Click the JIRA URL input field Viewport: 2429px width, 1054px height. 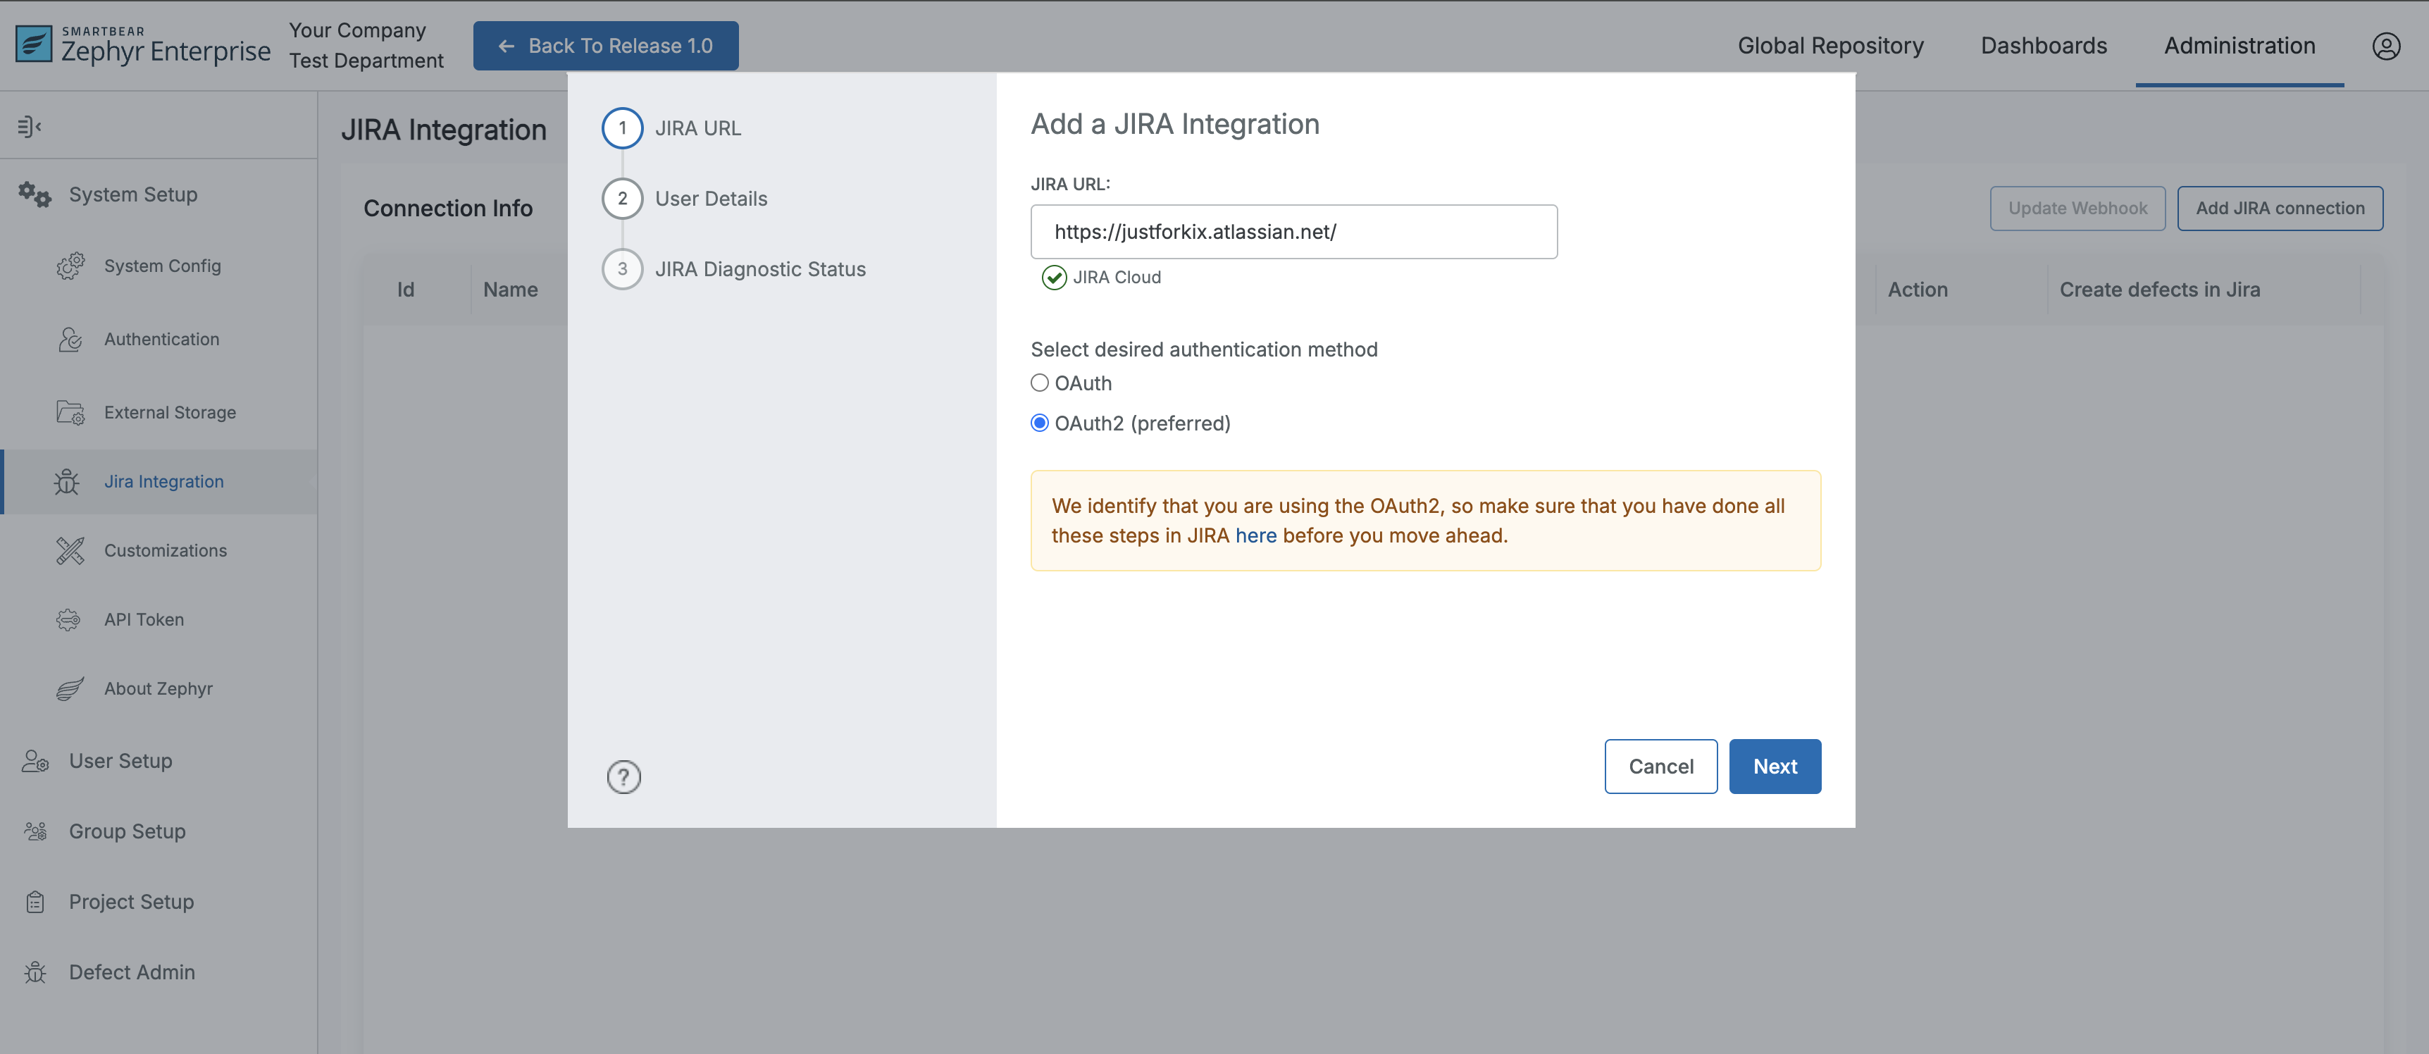(x=1293, y=231)
